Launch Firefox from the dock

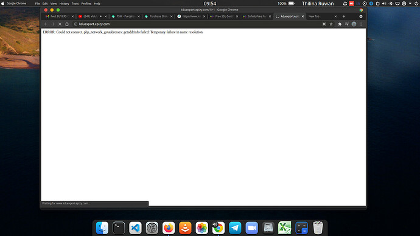(x=169, y=228)
